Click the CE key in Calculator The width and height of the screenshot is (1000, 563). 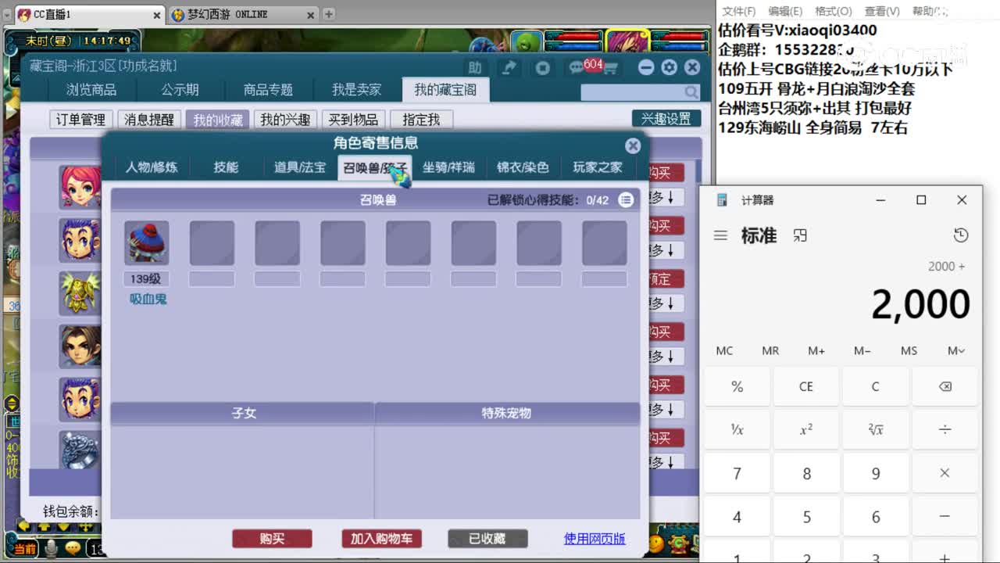coord(806,386)
